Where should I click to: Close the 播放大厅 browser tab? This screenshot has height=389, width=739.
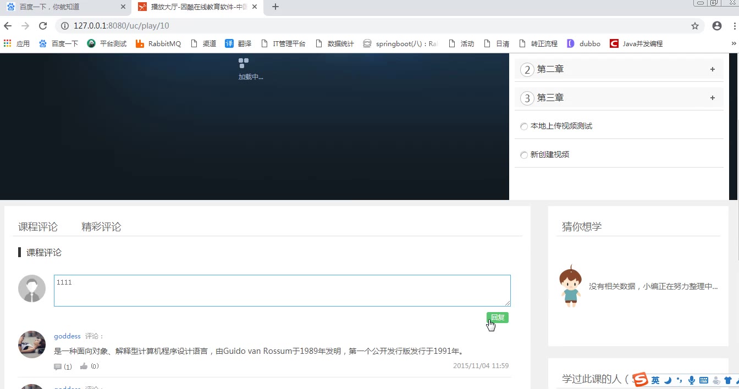(255, 7)
